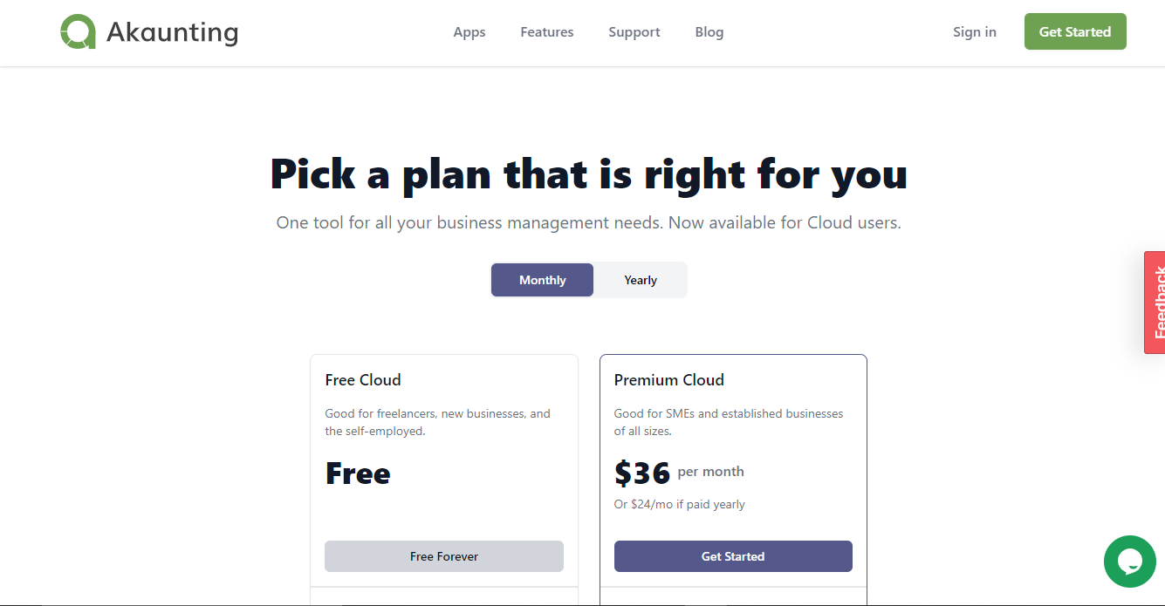The height and width of the screenshot is (606, 1165).
Task: Open the red Feedback side tab
Action: pyautogui.click(x=1155, y=303)
